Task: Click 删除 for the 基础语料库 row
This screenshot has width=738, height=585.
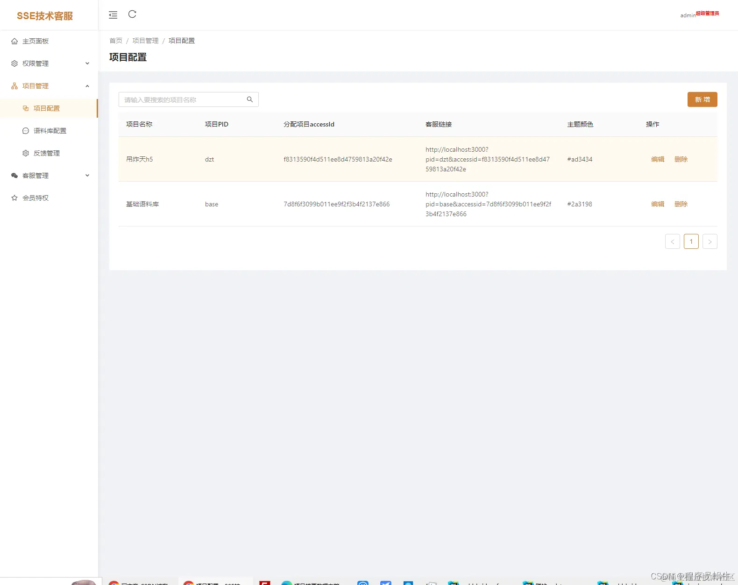Action: (681, 204)
